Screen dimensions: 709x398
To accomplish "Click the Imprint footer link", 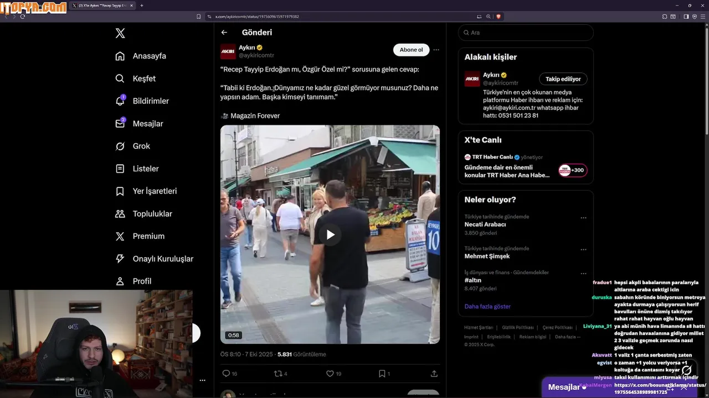I will pos(471,337).
